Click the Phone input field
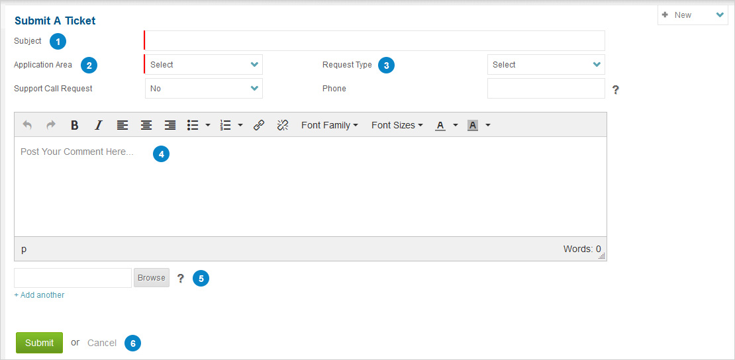Image resolution: width=735 pixels, height=360 pixels. (546, 88)
